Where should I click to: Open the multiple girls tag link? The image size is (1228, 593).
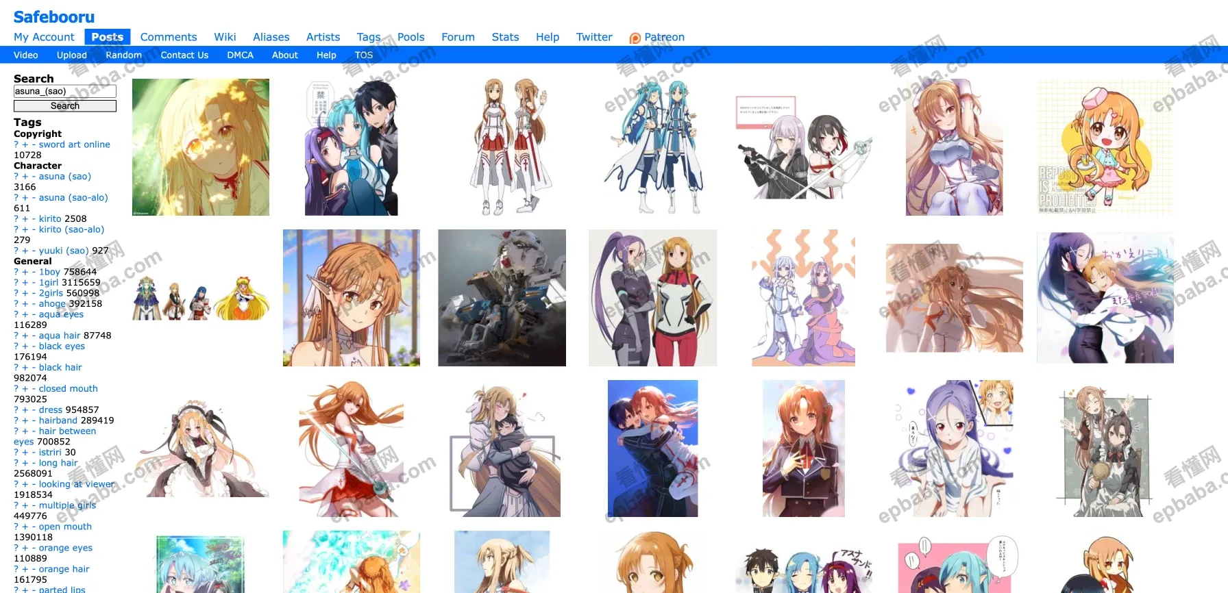(67, 505)
